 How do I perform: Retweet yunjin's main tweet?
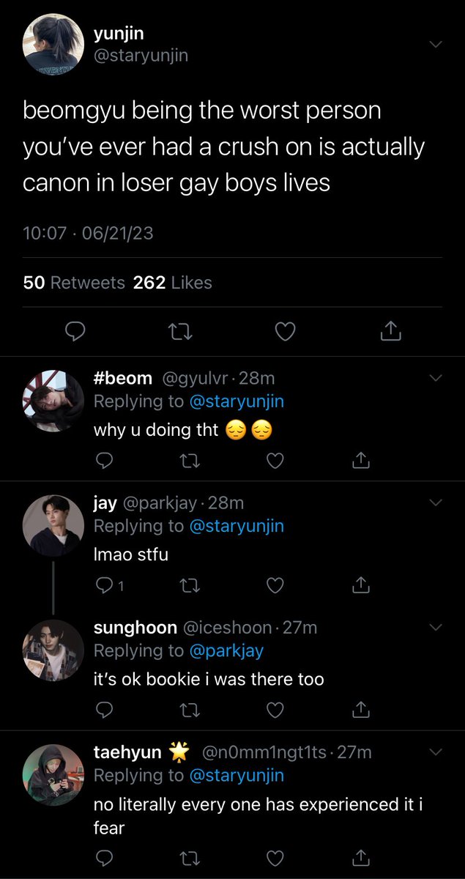(179, 333)
